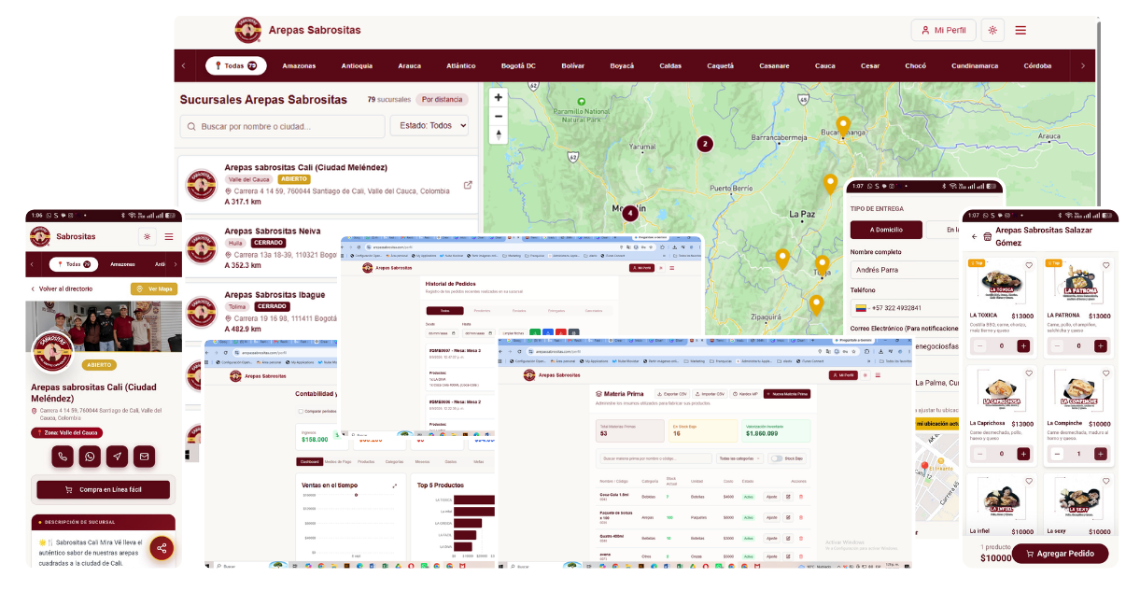Click Importar CSV in Materia Prima
The height and width of the screenshot is (591, 1140).
point(709,394)
